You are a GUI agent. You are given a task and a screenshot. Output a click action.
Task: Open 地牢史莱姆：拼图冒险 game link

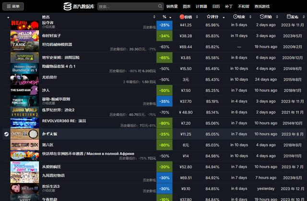[61, 57]
